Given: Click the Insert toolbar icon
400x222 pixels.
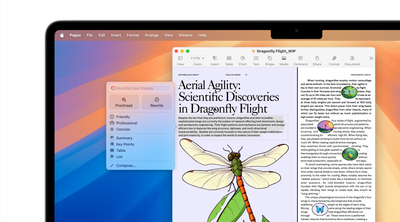Looking at the screenshot, I should 215,58.
